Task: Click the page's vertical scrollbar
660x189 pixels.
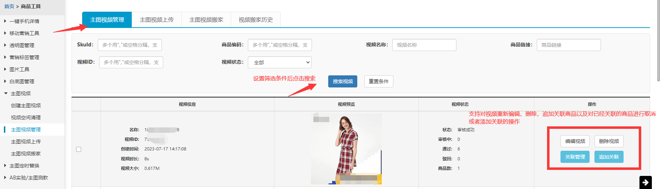Action: [x=658, y=41]
